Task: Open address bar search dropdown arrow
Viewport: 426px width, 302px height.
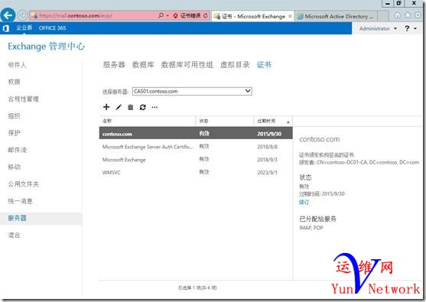Action: click(x=167, y=16)
